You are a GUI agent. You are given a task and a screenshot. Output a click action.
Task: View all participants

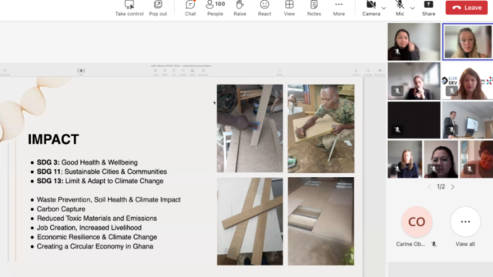(465, 226)
